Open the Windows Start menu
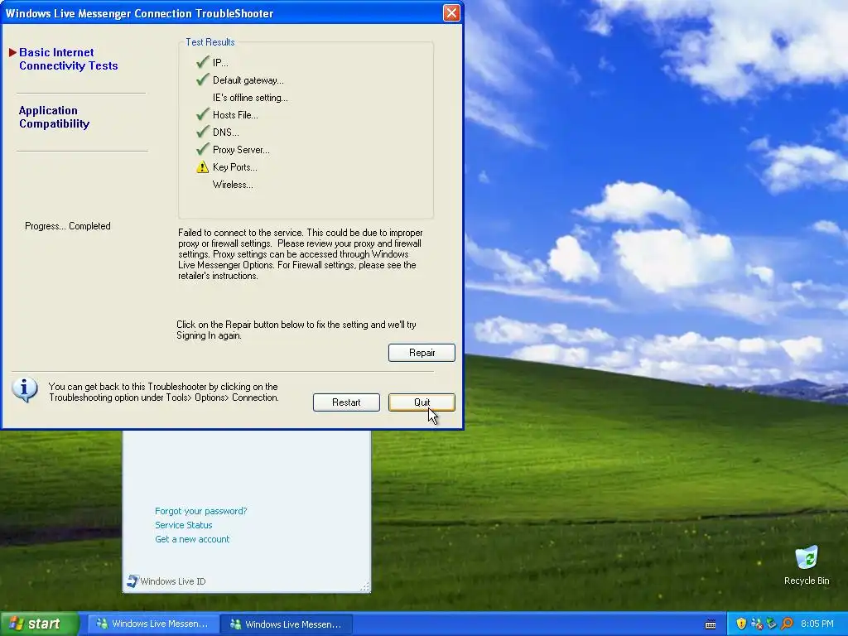 click(39, 624)
